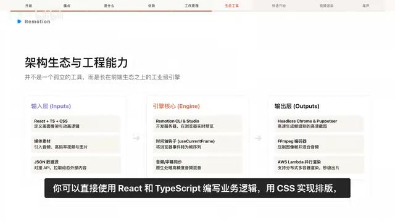Click the arrow between Engine and Outputs columns

pyautogui.click(x=258, y=138)
